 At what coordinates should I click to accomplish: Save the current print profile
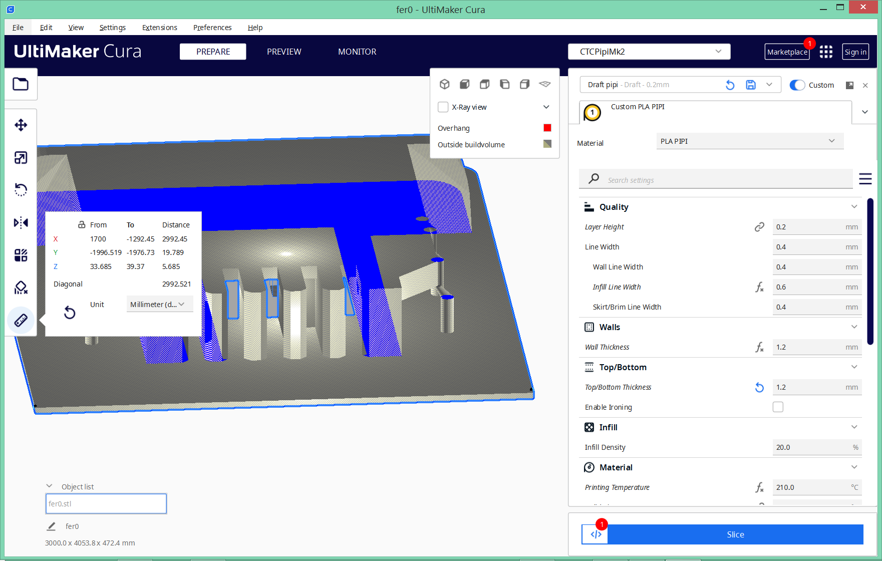(x=750, y=85)
